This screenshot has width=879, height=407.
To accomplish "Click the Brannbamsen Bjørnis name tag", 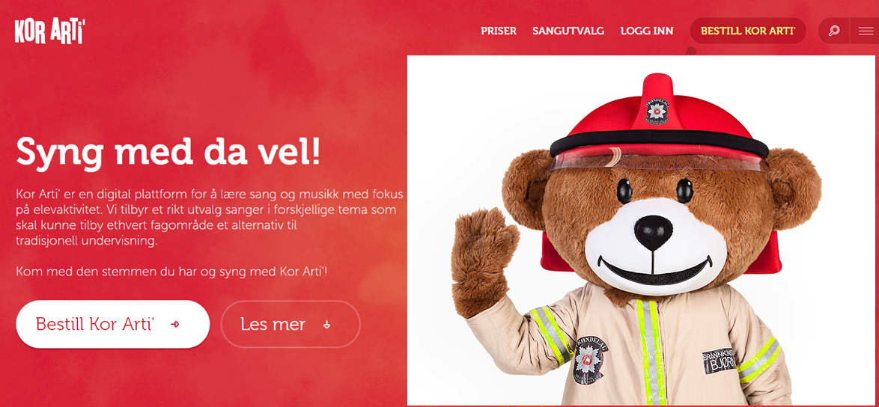I will coord(720,359).
